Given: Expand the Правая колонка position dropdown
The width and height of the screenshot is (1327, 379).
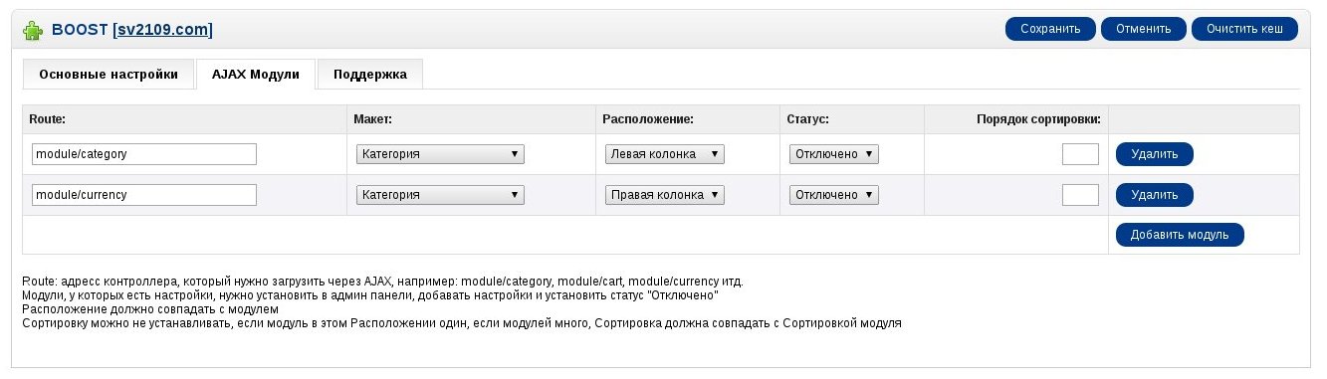Looking at the screenshot, I should coord(665,195).
